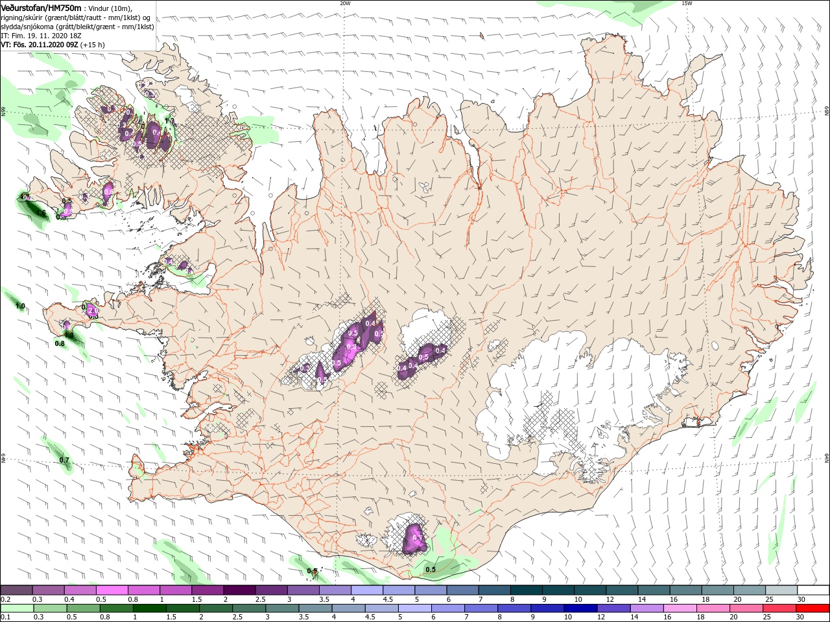Select the top-row legend swatch starting at 8
The width and height of the screenshot is (830, 622).
(527, 590)
